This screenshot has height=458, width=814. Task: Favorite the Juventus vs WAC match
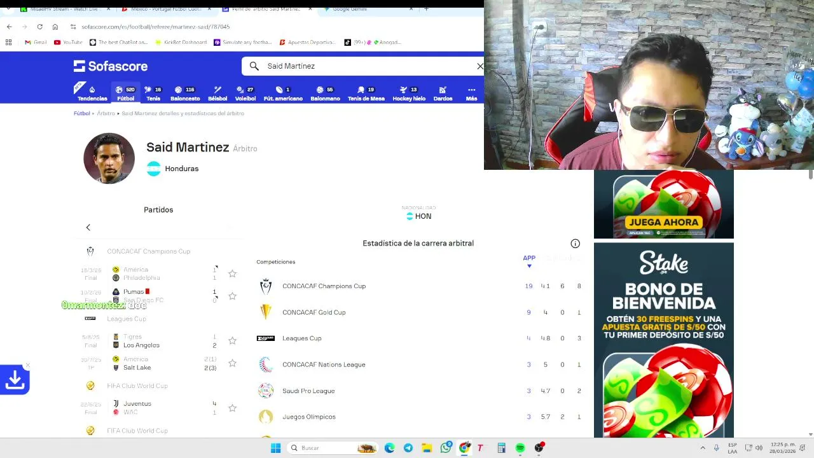click(232, 408)
